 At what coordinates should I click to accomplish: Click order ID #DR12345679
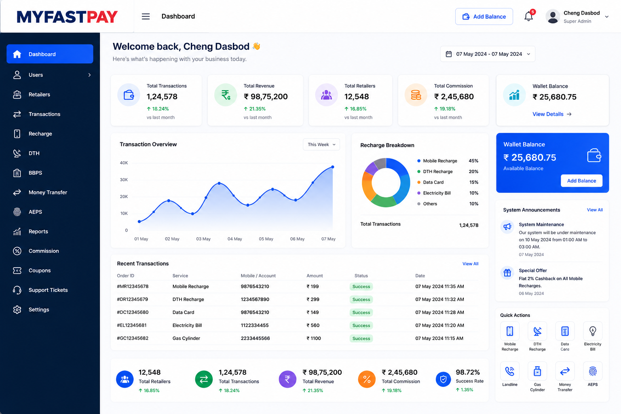(x=132, y=299)
